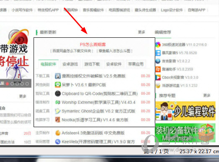This screenshot has height=162, width=219.
Task: Open Nootka(乐谱学习工具) V1.4.6 官方版
Action: coord(95,120)
